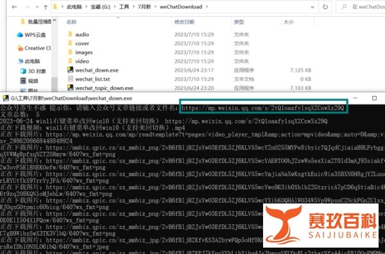
Task: Select the cover folder icon
Action: coord(70,43)
